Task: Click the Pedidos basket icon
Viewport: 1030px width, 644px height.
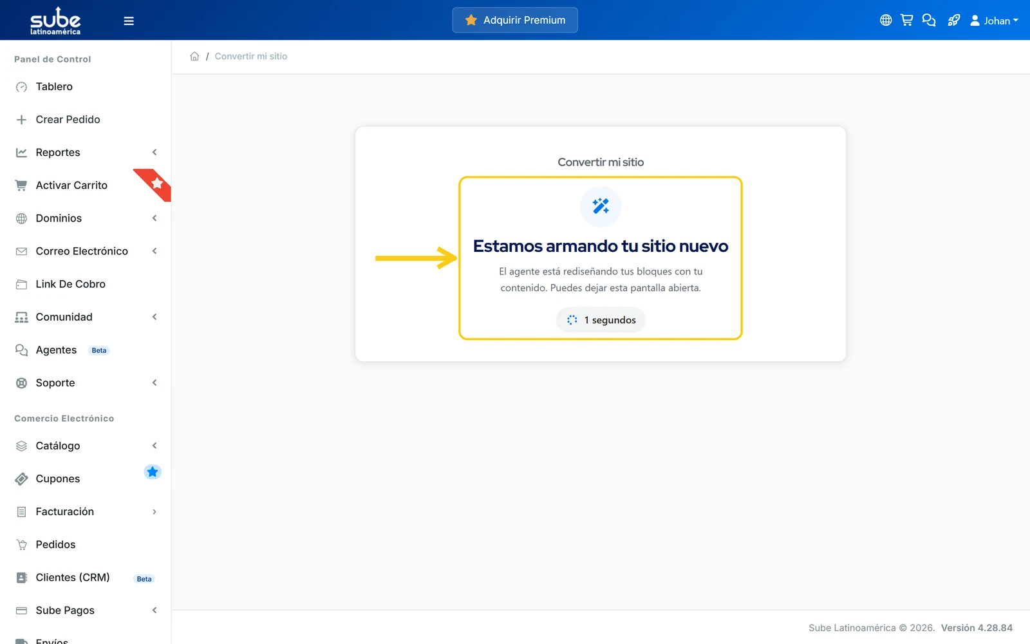Action: [21, 545]
